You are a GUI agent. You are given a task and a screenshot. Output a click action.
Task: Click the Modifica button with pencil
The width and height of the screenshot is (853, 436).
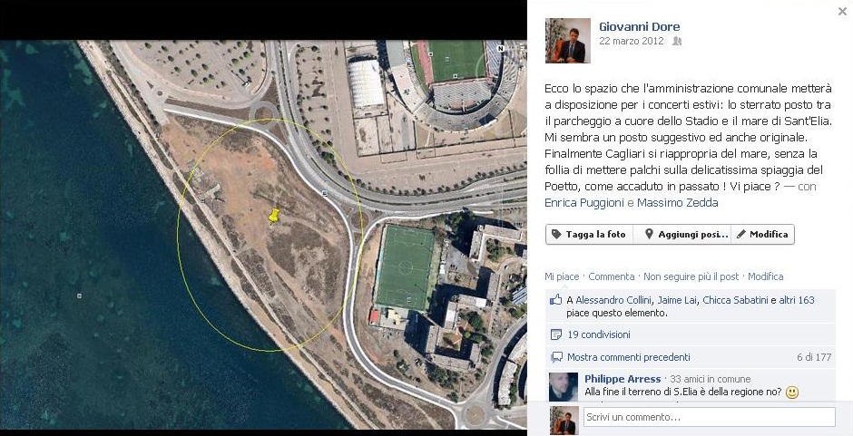[x=762, y=234]
